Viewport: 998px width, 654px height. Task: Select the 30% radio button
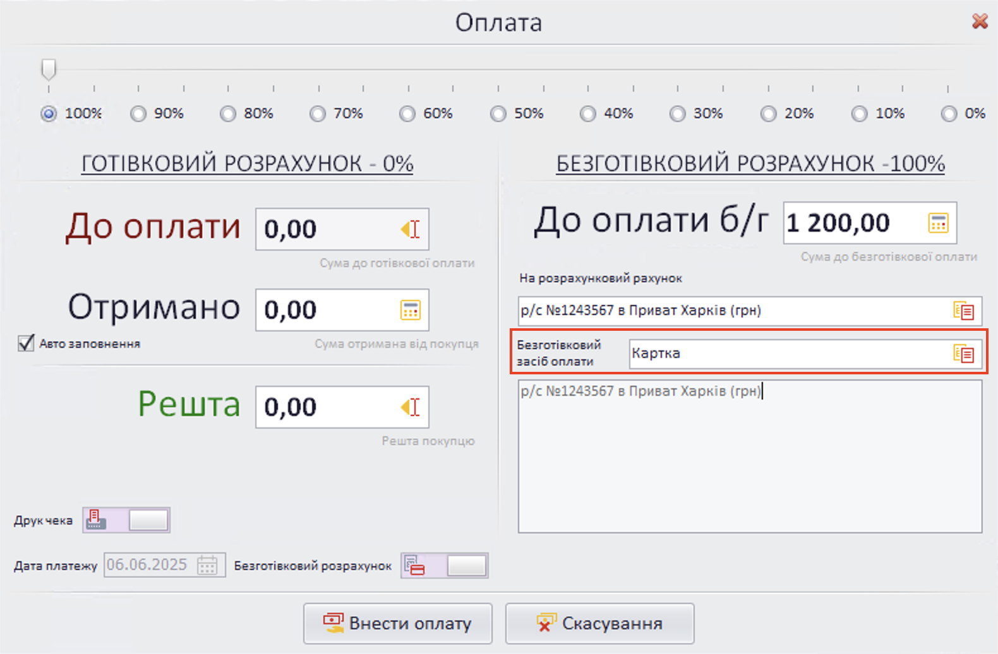click(678, 114)
